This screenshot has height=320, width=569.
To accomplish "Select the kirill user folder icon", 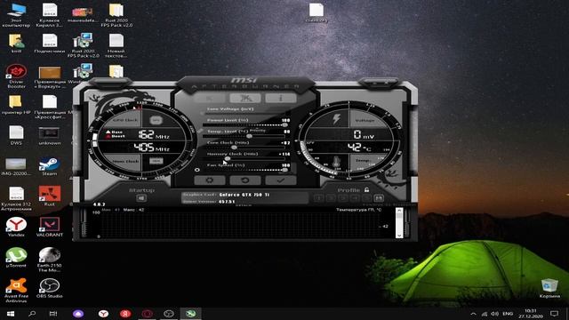I will 16,44.
